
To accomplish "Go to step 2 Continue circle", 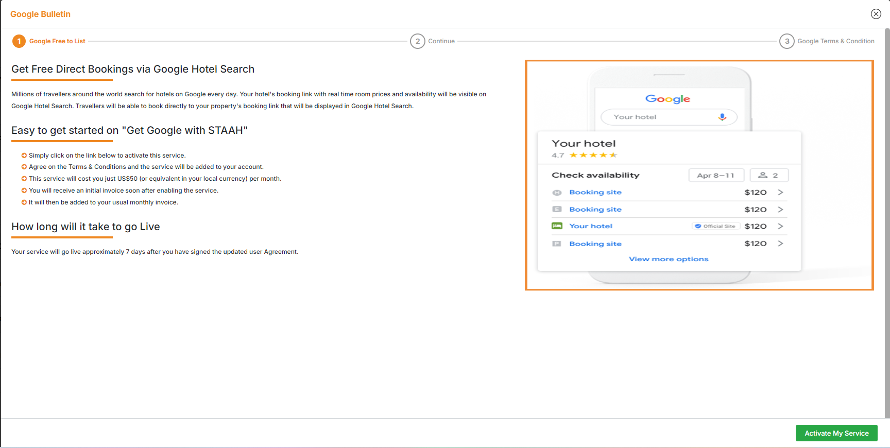I will coord(417,41).
